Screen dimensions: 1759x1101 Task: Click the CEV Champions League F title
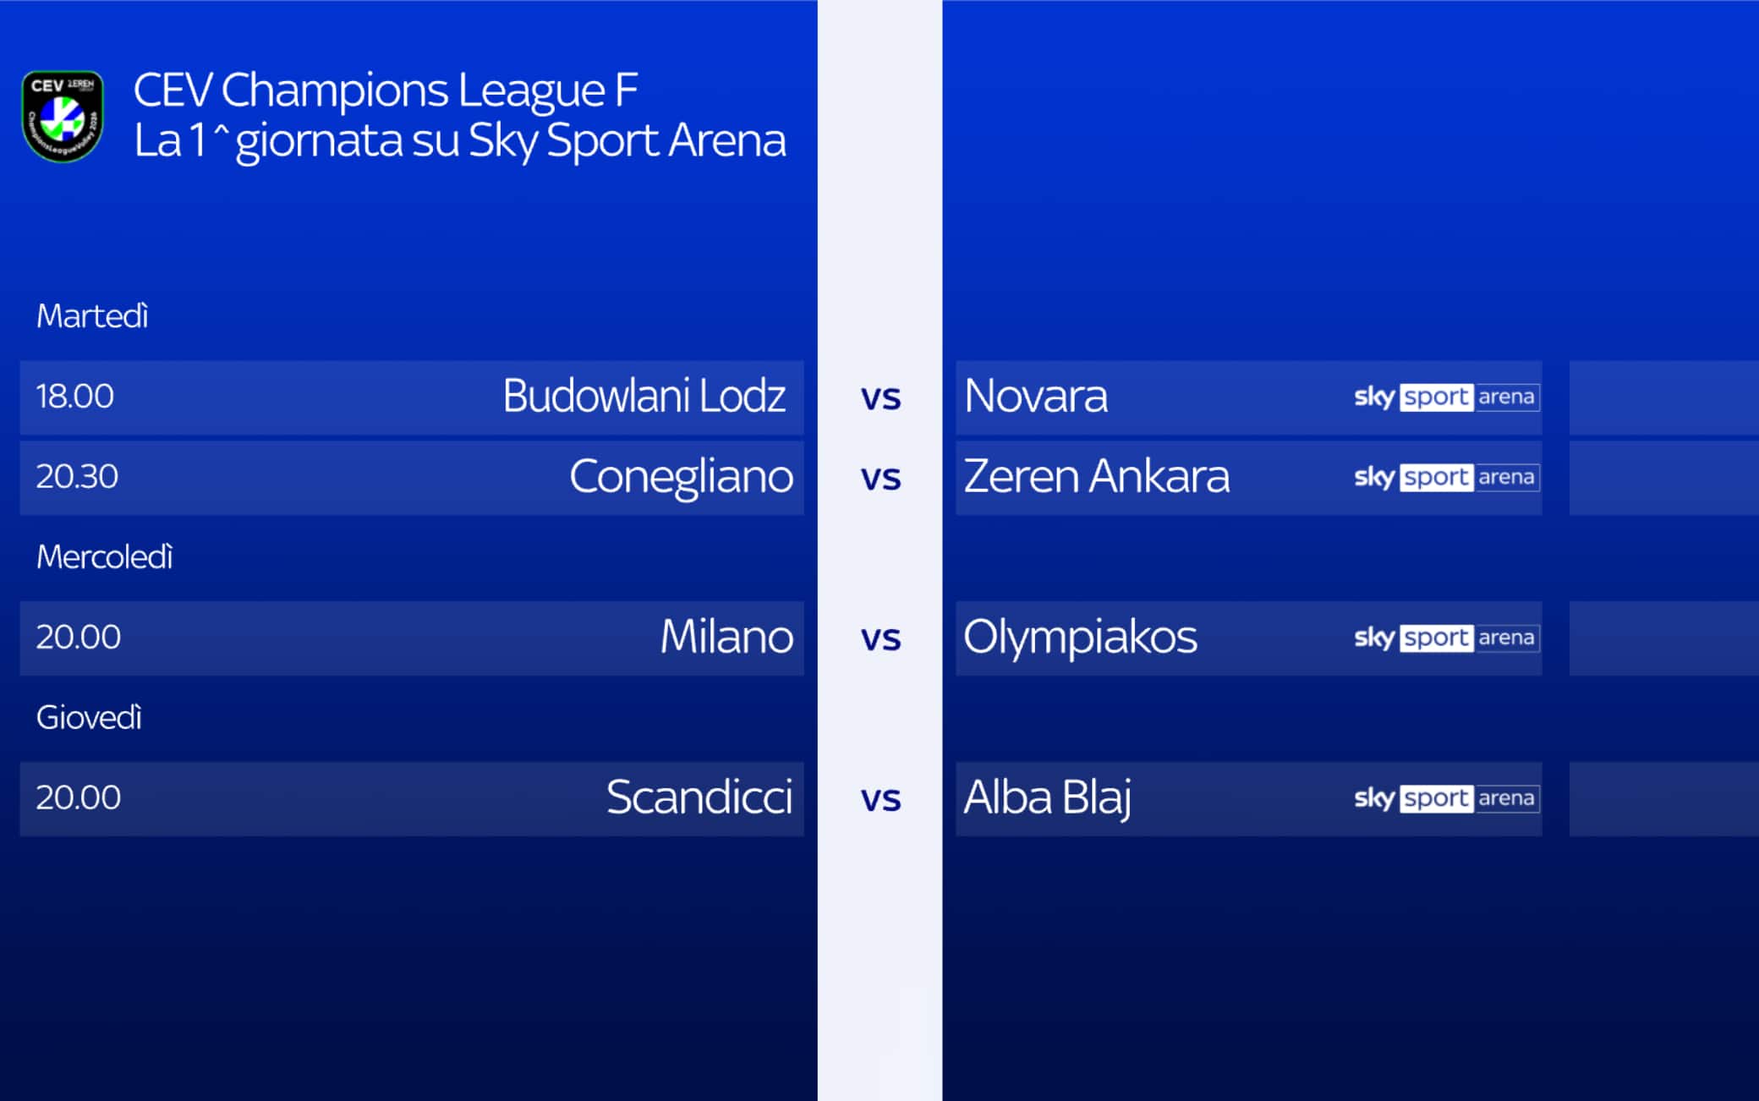[x=386, y=90]
